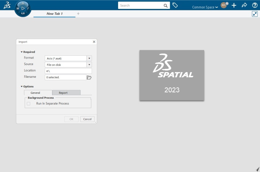Image resolution: width=260 pixels, height=172 pixels.
Task: Open the compass play button
Action: [23, 8]
